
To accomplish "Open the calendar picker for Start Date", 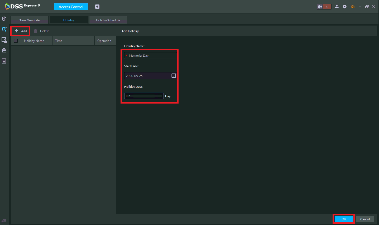I will click(174, 76).
